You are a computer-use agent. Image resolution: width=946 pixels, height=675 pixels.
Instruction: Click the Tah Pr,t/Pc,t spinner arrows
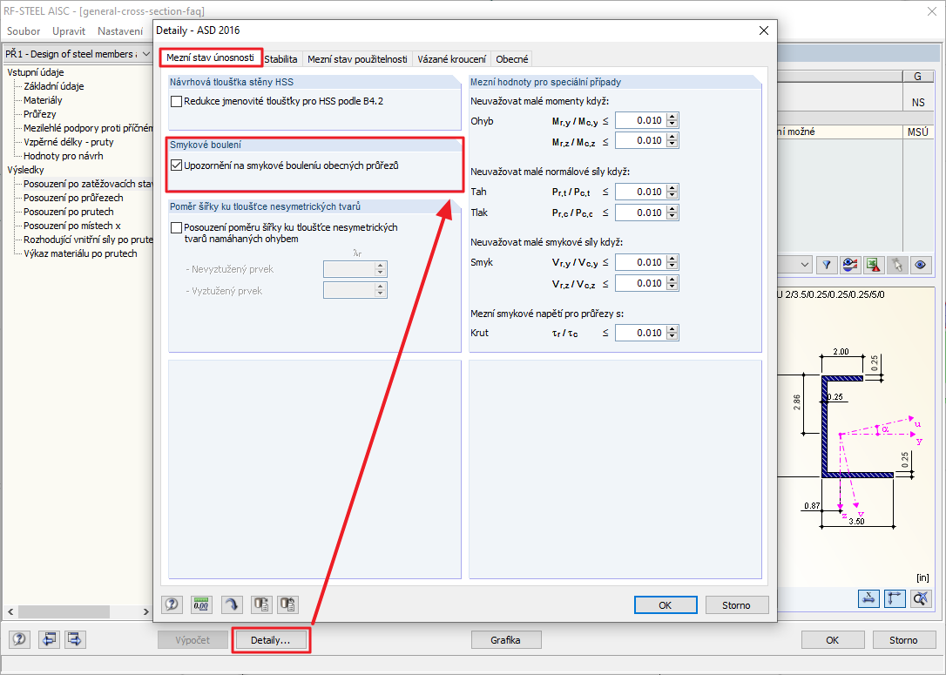coord(672,192)
